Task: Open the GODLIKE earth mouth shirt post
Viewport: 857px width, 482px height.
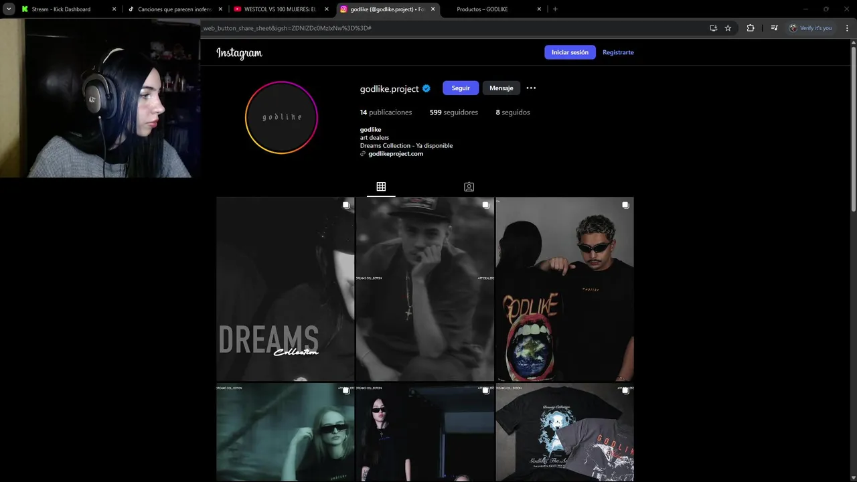Action: pos(564,289)
